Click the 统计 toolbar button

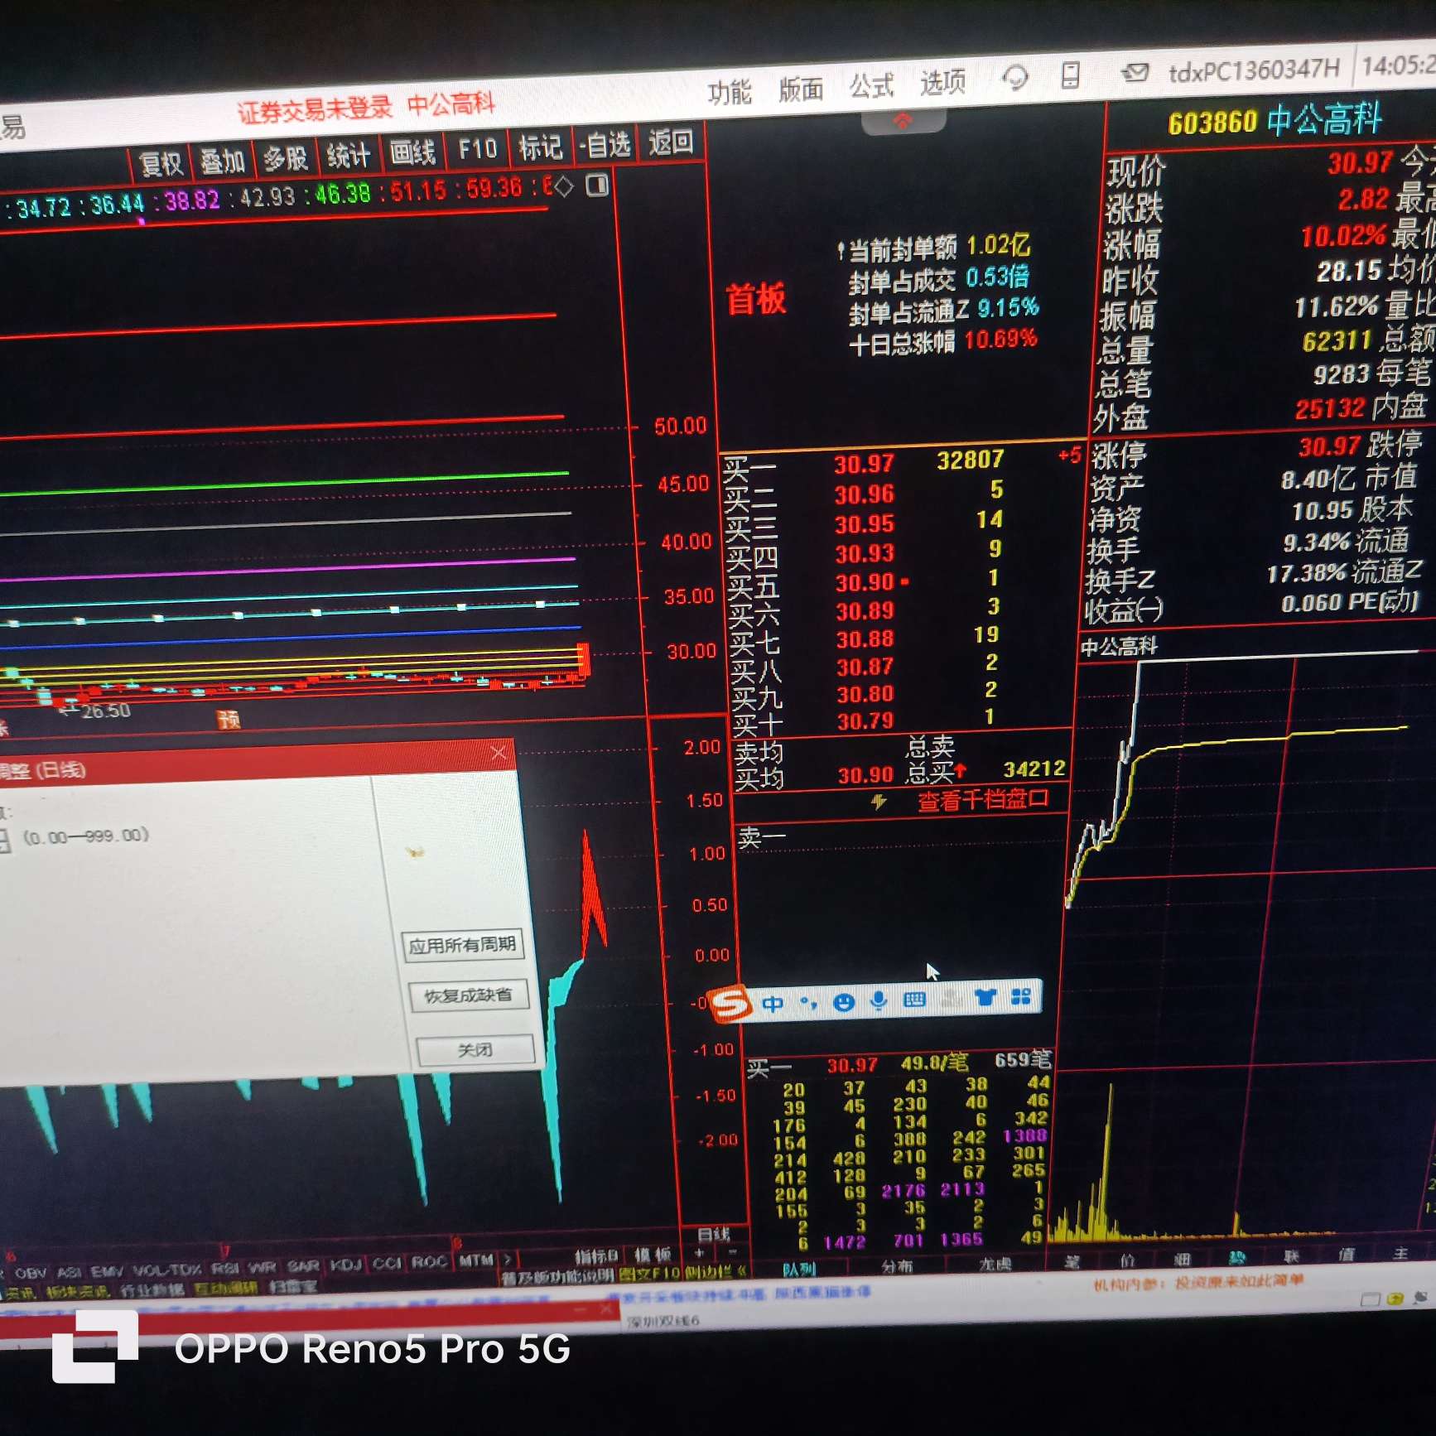pos(348,155)
